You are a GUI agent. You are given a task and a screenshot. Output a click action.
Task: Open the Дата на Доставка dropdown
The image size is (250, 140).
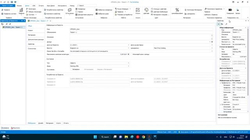pyautogui.click(x=212, y=45)
